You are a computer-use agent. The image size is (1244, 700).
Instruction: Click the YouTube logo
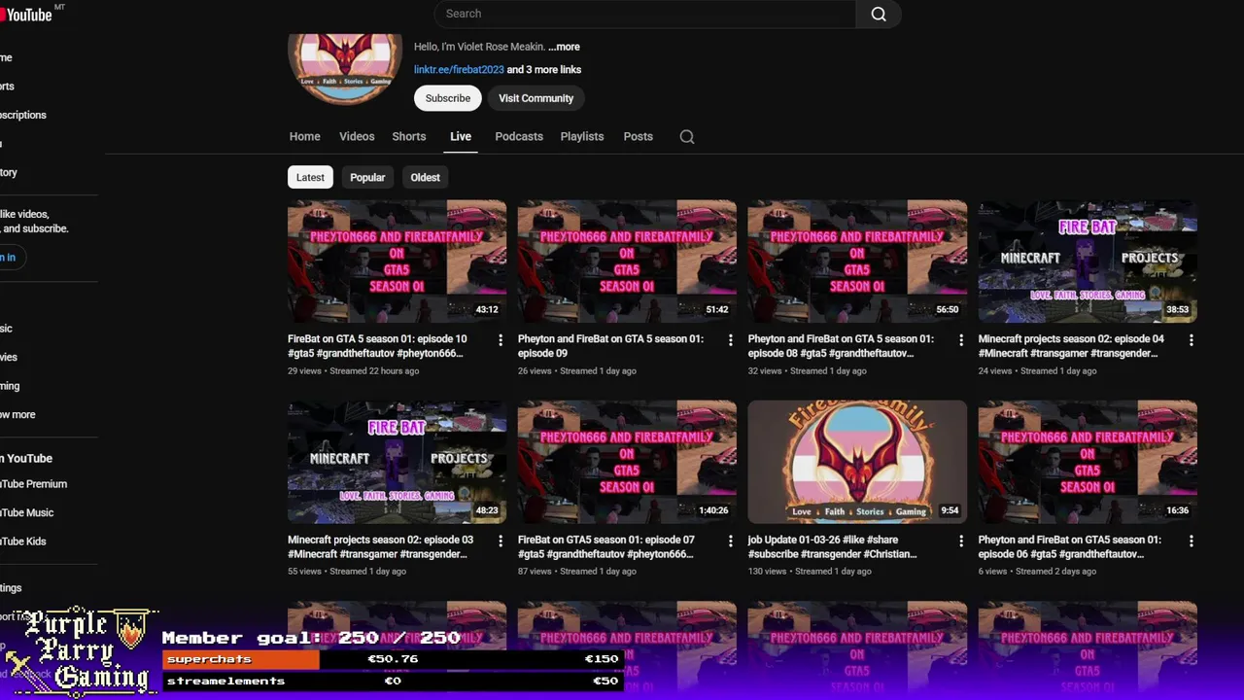[27, 14]
